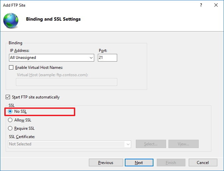224x171 pixels.
Task: Select the Allow SSL radio button
Action: click(x=10, y=120)
